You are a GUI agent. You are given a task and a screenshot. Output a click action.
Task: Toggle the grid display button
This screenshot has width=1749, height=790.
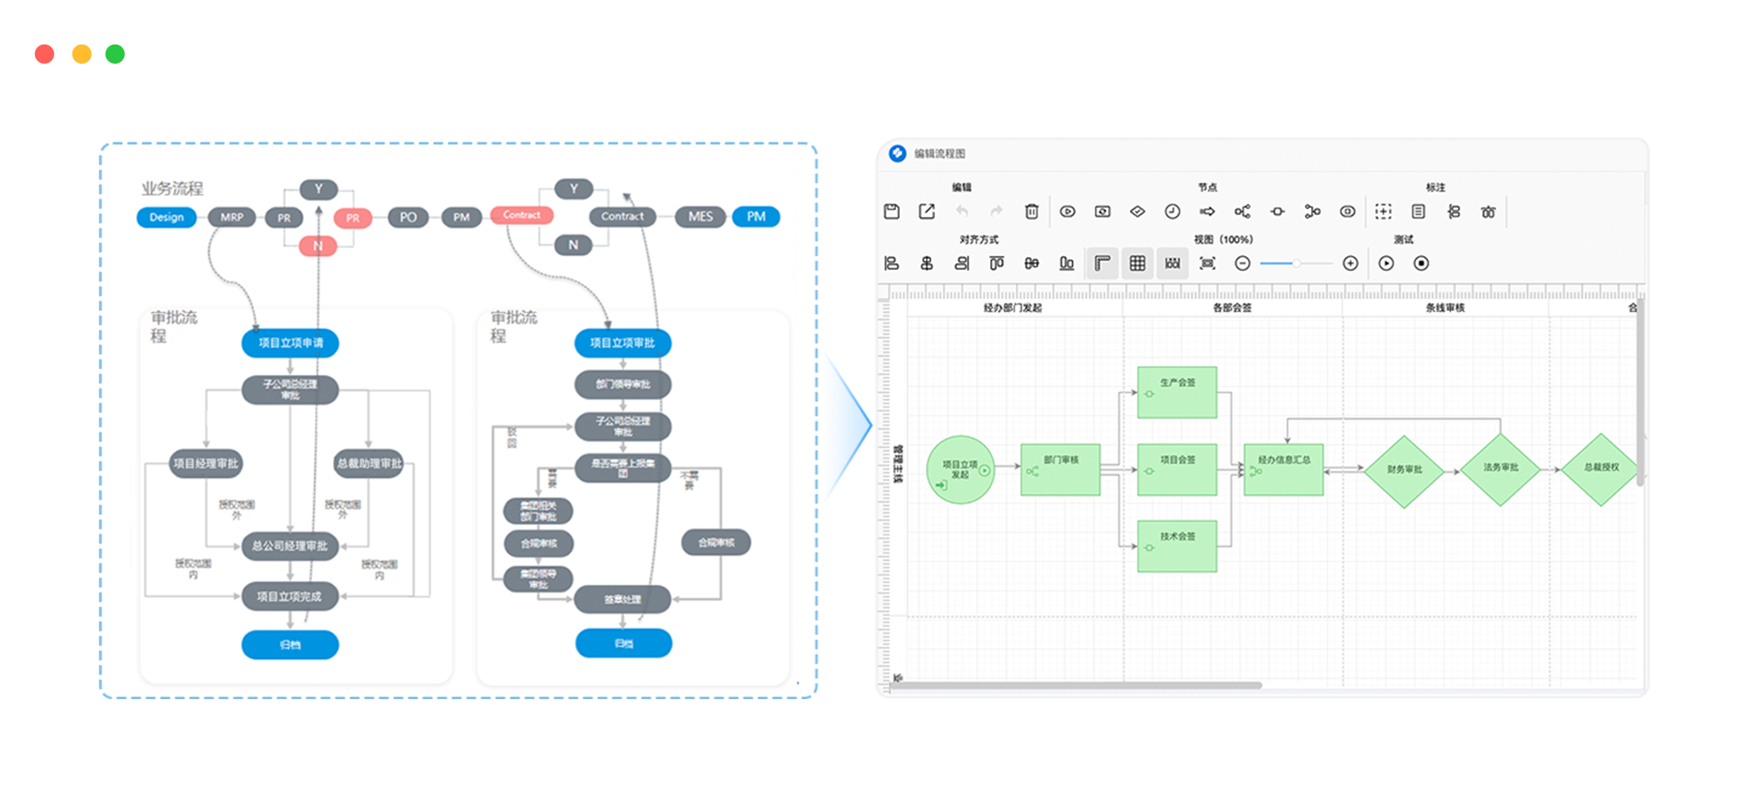[x=1138, y=263]
